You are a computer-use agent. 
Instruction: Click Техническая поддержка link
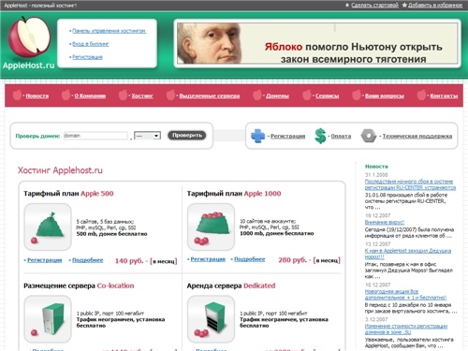[x=417, y=136]
